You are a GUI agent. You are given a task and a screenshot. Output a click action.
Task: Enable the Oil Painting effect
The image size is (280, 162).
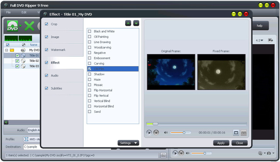[90, 37]
